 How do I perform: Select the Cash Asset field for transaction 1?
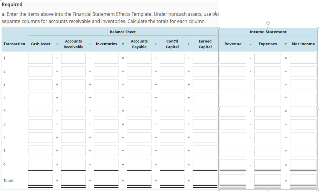40,58
